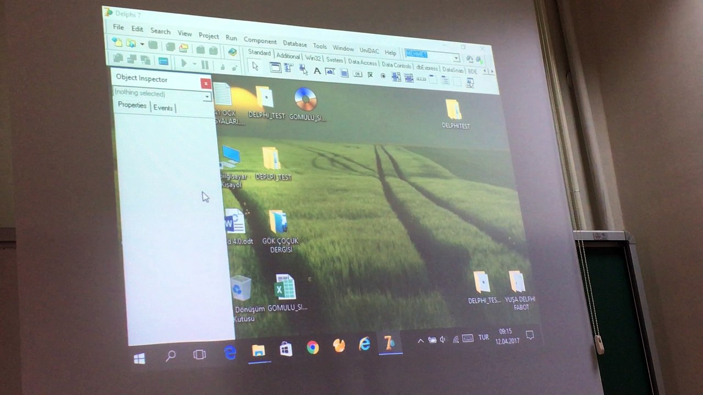Click the Open file toolbar icon
Image resolution: width=703 pixels, height=395 pixels.
pos(131,43)
